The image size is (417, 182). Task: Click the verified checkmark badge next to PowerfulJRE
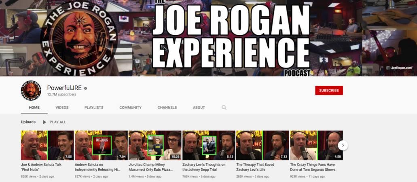coord(85,88)
